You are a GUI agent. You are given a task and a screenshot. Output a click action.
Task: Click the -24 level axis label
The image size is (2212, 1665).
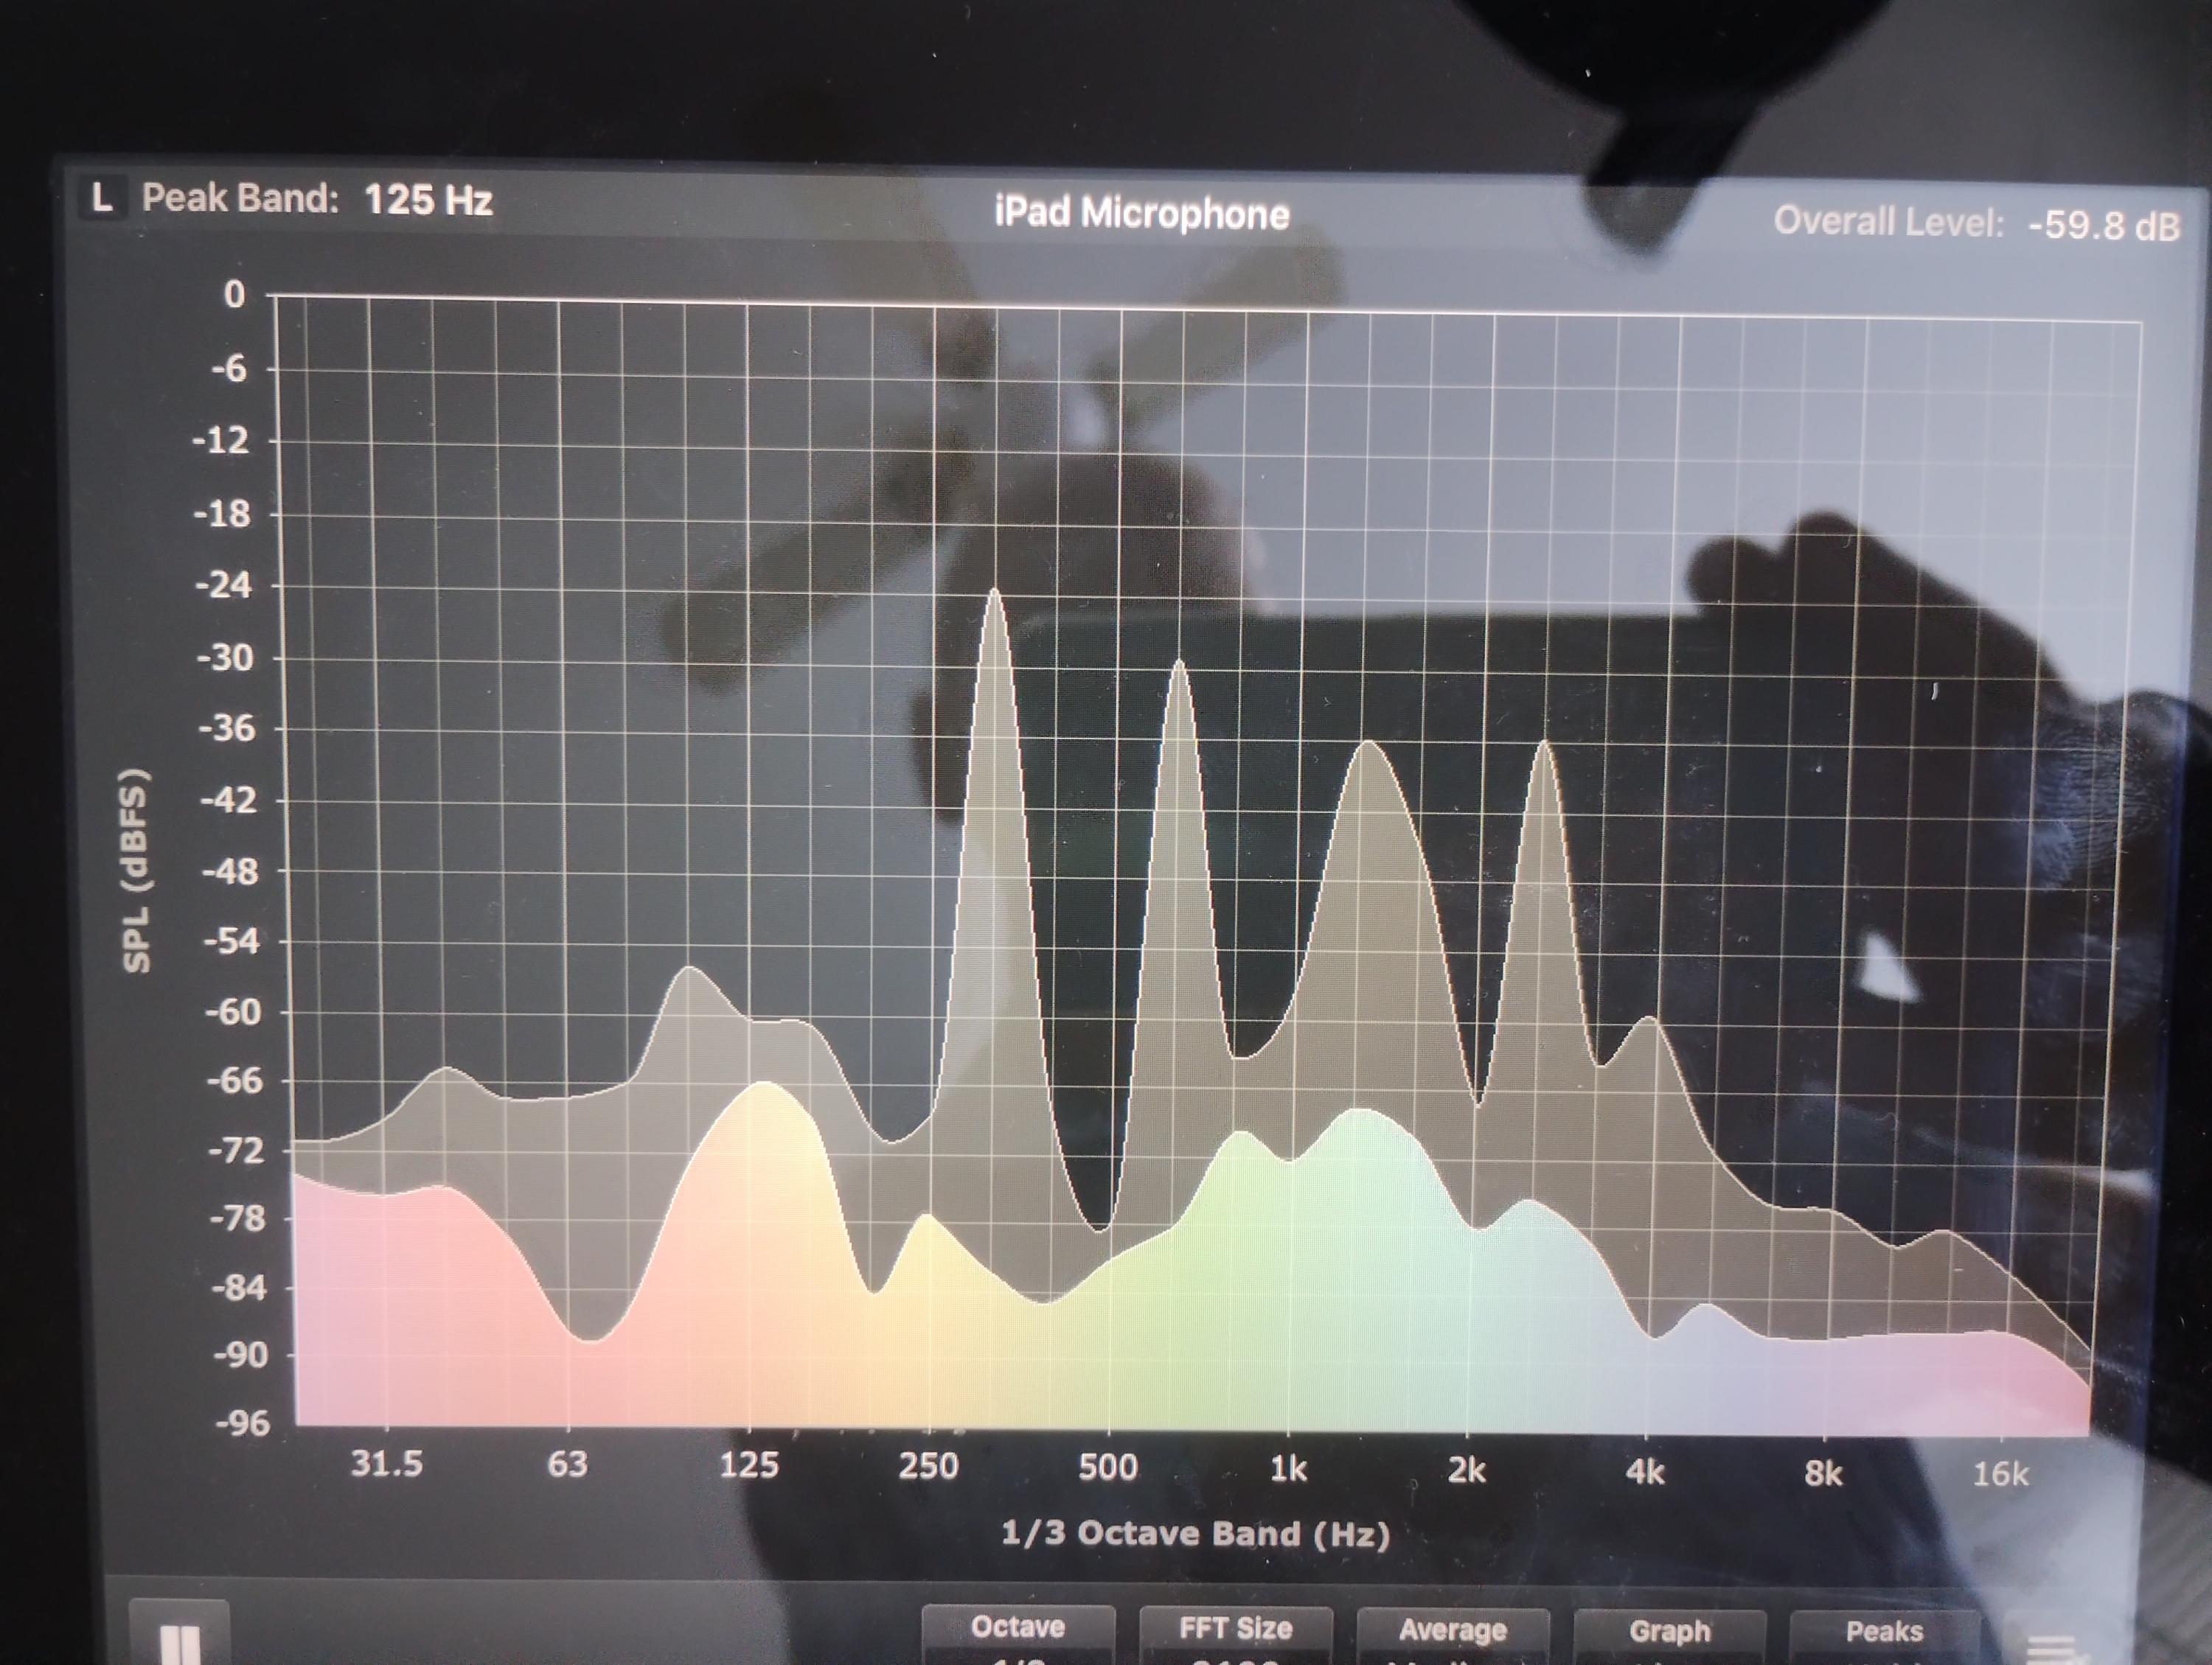(x=223, y=584)
